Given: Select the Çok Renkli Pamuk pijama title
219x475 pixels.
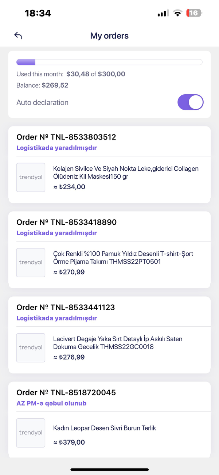Looking at the screenshot, I should pyautogui.click(x=123, y=258).
